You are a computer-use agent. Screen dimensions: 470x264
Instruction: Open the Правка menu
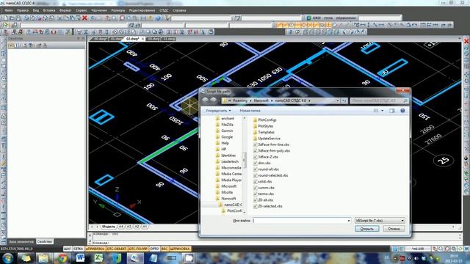coord(23,10)
